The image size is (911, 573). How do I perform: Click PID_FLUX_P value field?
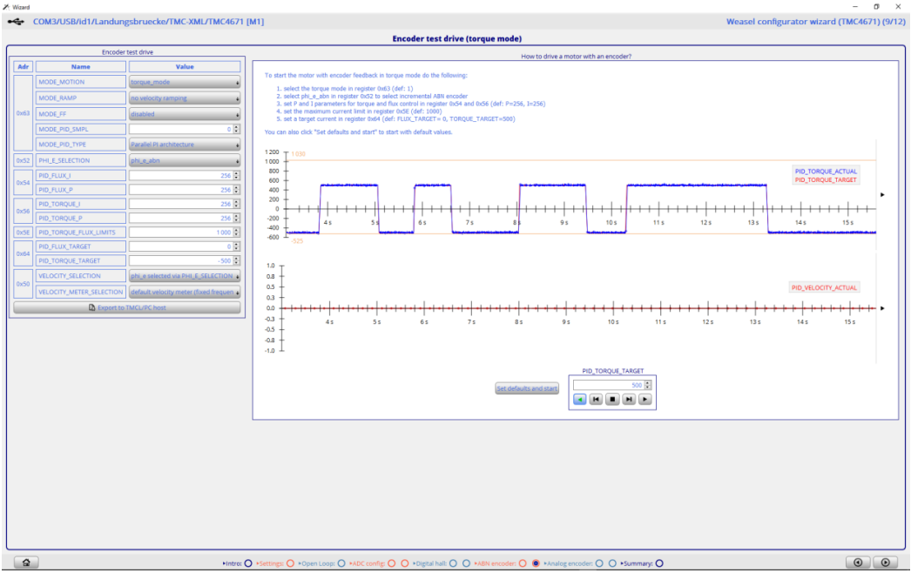click(x=180, y=190)
